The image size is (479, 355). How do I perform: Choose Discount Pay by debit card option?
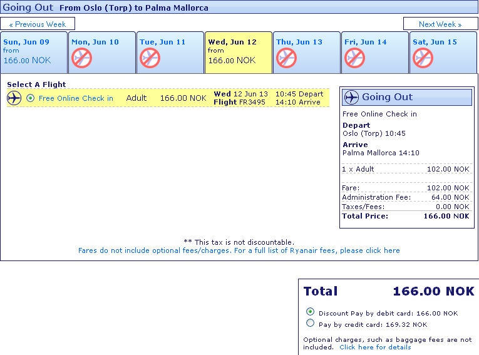310,312
